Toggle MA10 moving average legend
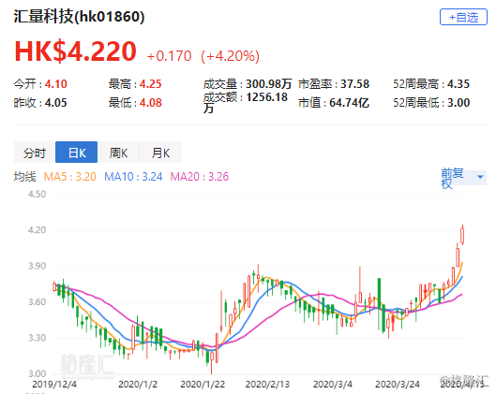 (x=133, y=177)
